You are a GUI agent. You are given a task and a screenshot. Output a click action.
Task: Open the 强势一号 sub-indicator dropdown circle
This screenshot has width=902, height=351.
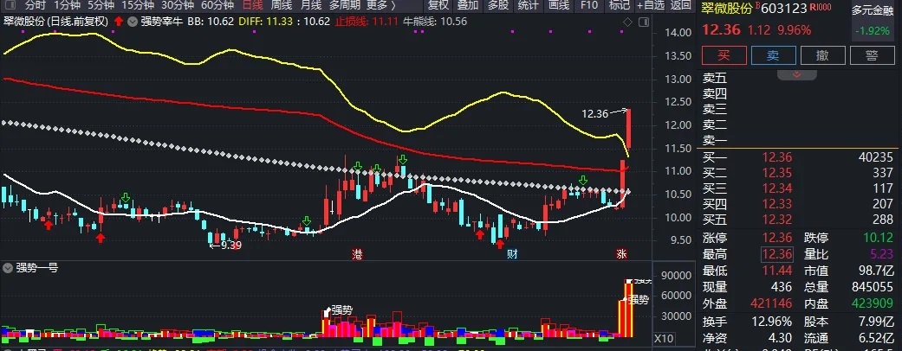pyautogui.click(x=8, y=268)
